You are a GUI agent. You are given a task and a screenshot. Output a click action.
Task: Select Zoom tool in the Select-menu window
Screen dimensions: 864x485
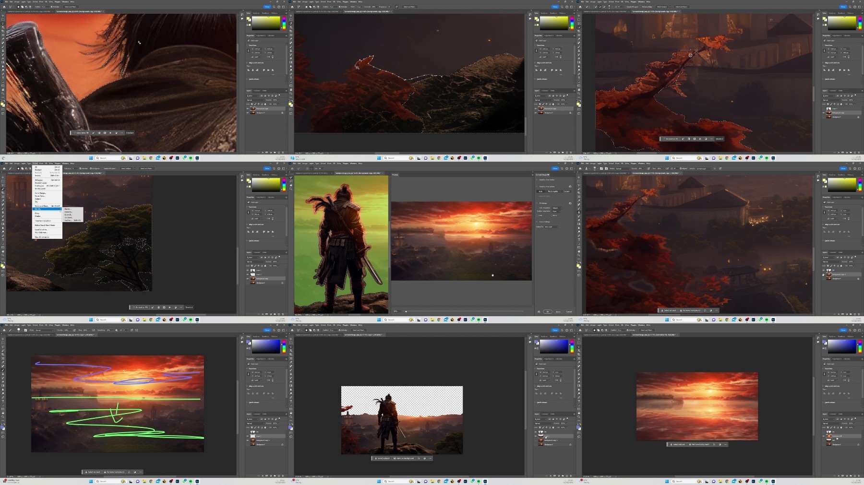(x=3, y=255)
